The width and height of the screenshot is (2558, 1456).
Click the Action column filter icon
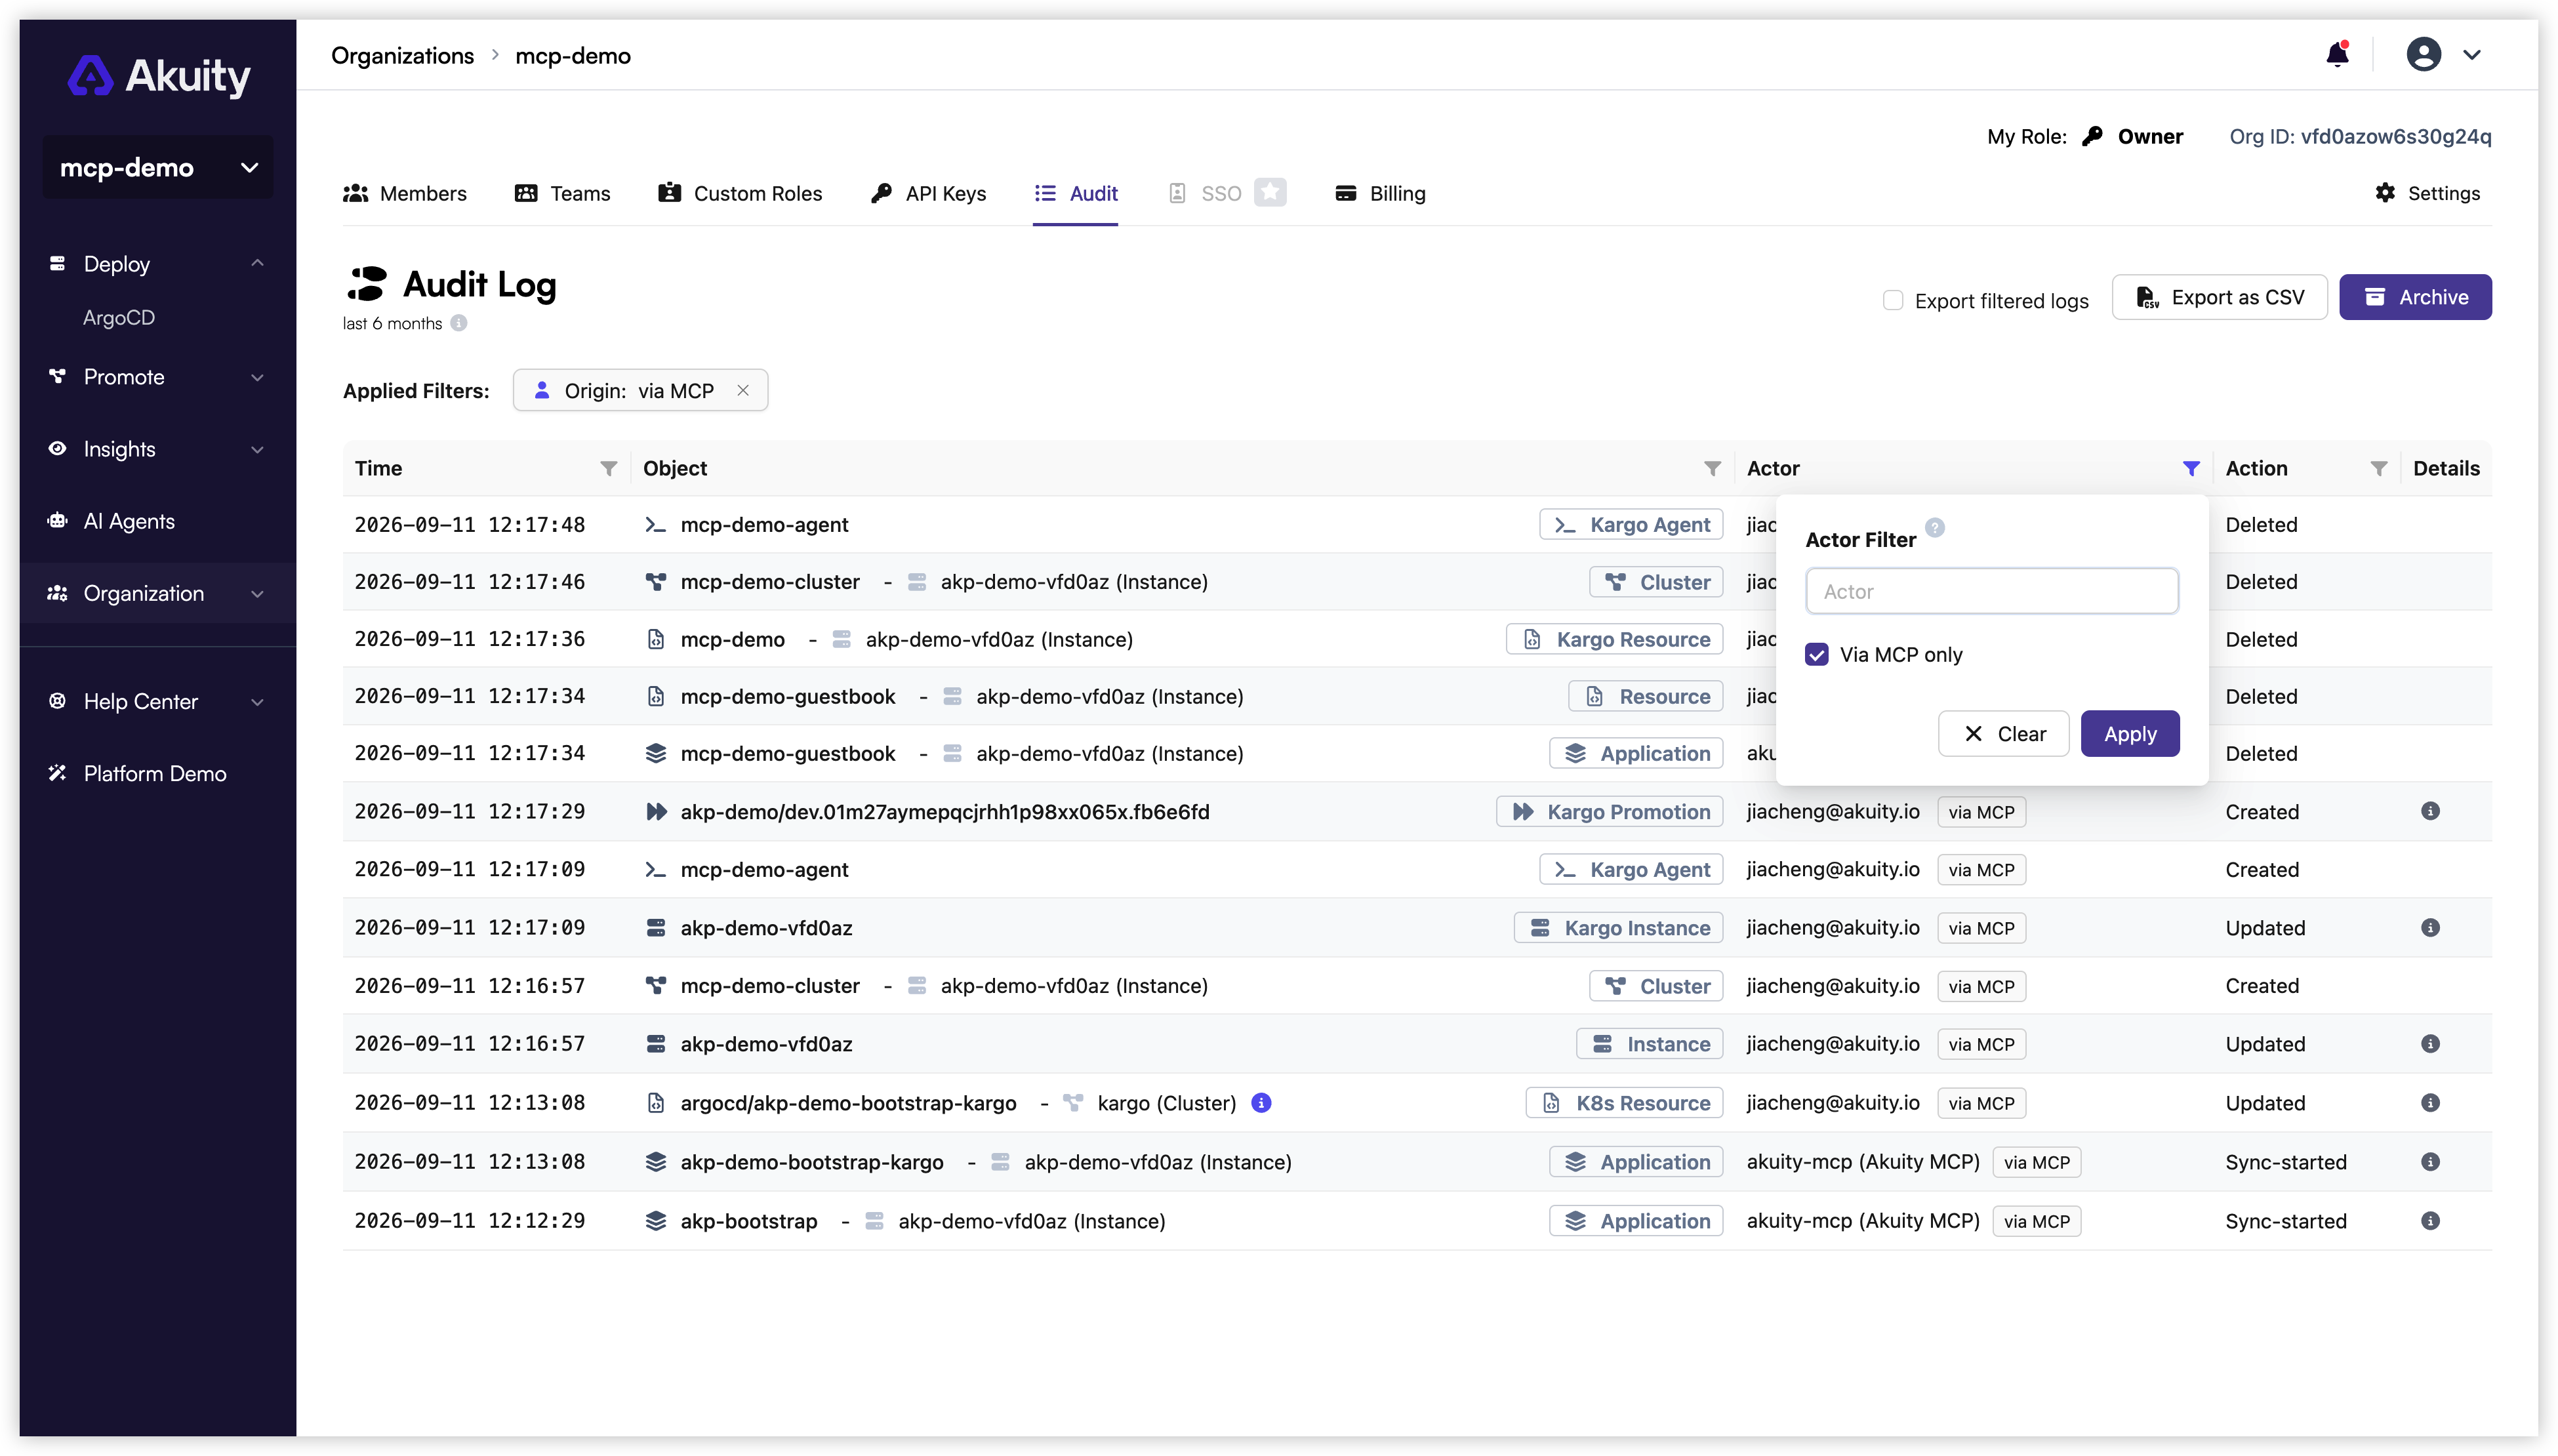tap(2378, 468)
